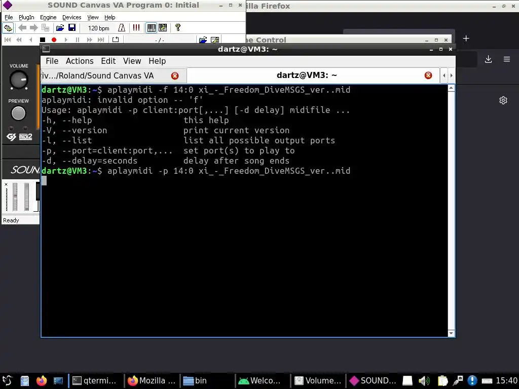
Task: Click the save bank floppy disk icon
Action: click(x=71, y=28)
